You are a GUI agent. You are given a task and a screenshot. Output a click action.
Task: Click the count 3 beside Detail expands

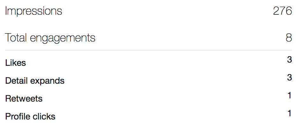coord(290,78)
